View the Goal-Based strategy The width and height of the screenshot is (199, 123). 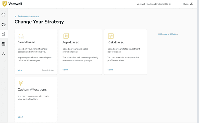click(20, 70)
